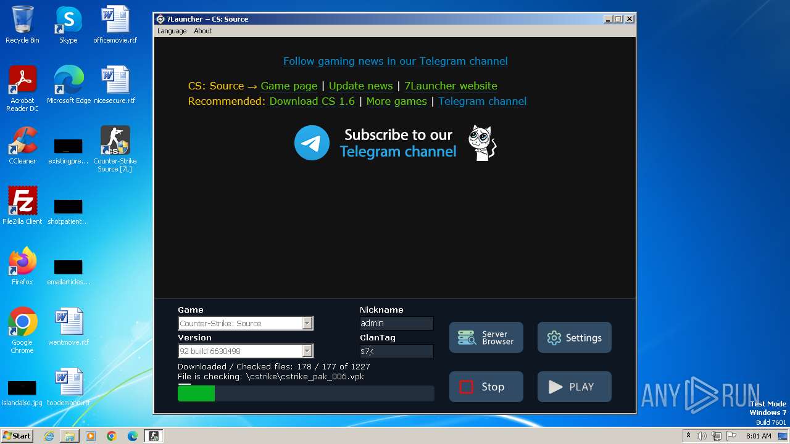This screenshot has width=790, height=444.
Task: Open Internet Explorer from taskbar
Action: (x=49, y=436)
